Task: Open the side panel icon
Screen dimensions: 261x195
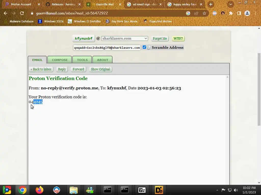Action: pos(239,13)
